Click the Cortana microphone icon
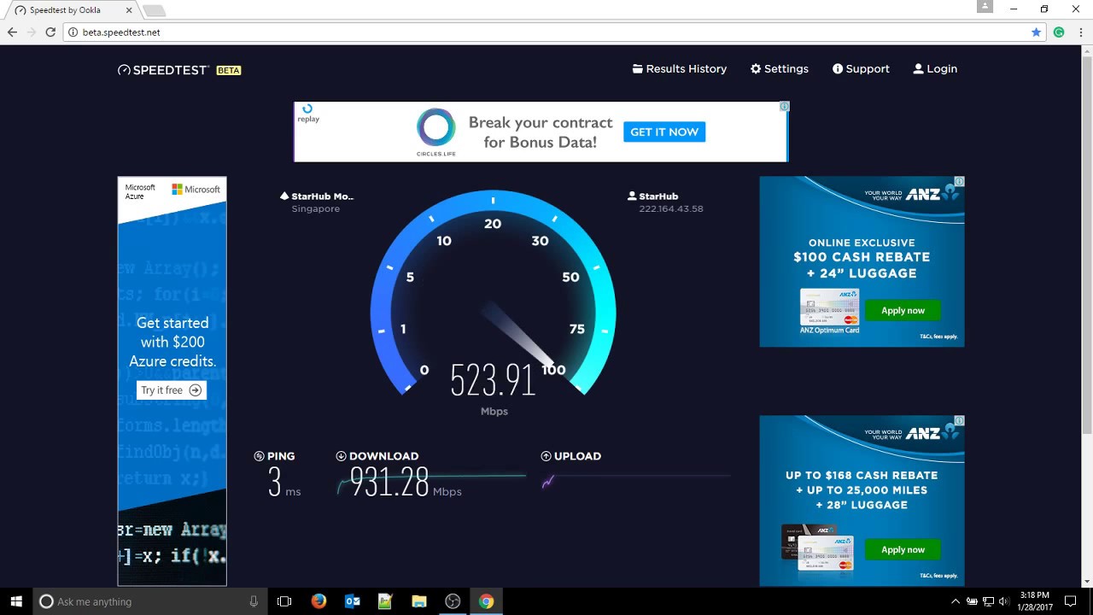1093x615 pixels. point(254,601)
